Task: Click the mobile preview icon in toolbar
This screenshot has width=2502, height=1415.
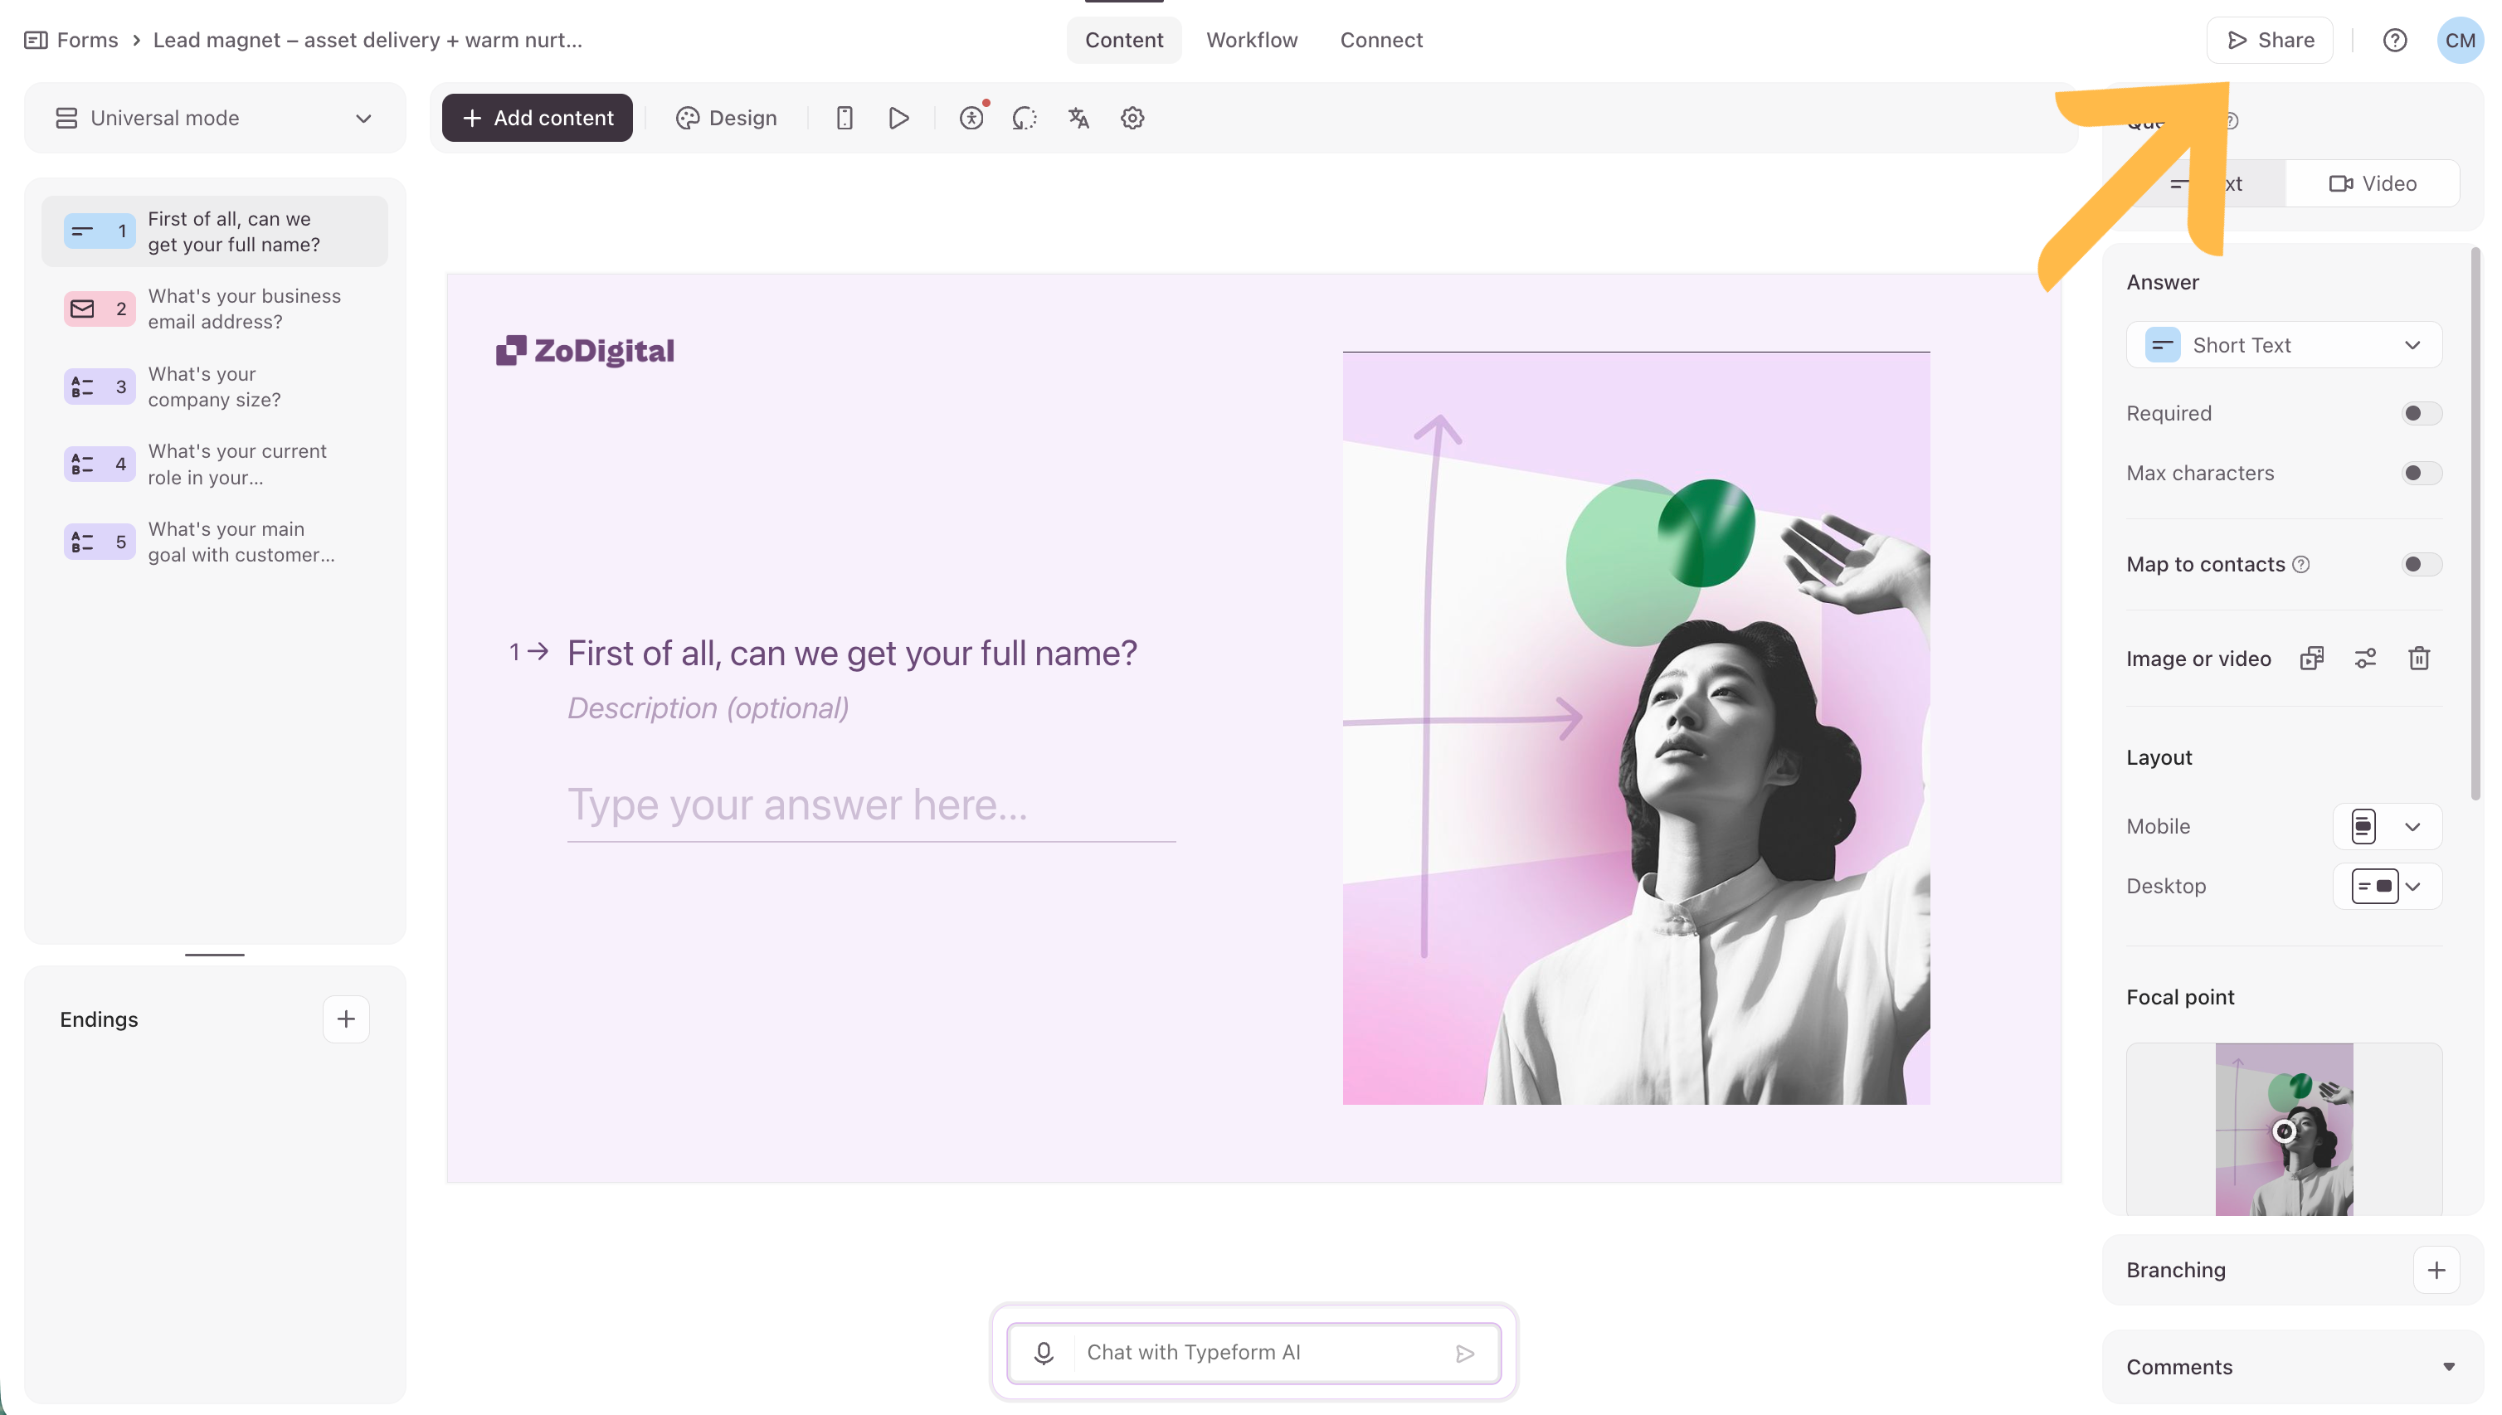Action: point(844,118)
